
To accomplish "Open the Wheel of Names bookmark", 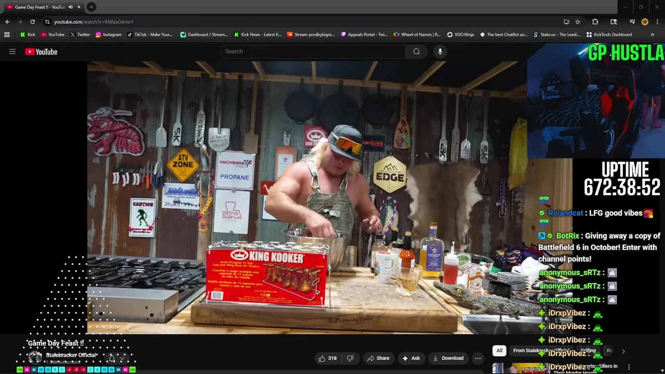I will 417,35.
